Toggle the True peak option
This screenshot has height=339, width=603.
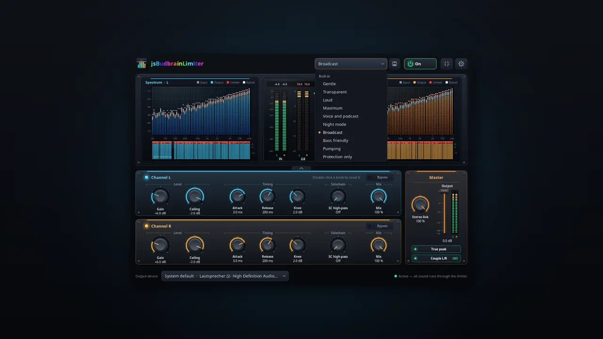click(436, 249)
